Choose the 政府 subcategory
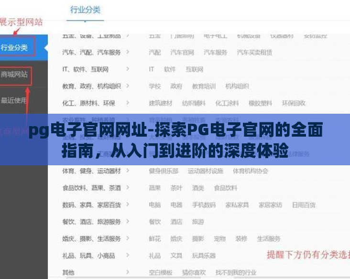The image size is (350, 279). click(x=176, y=86)
